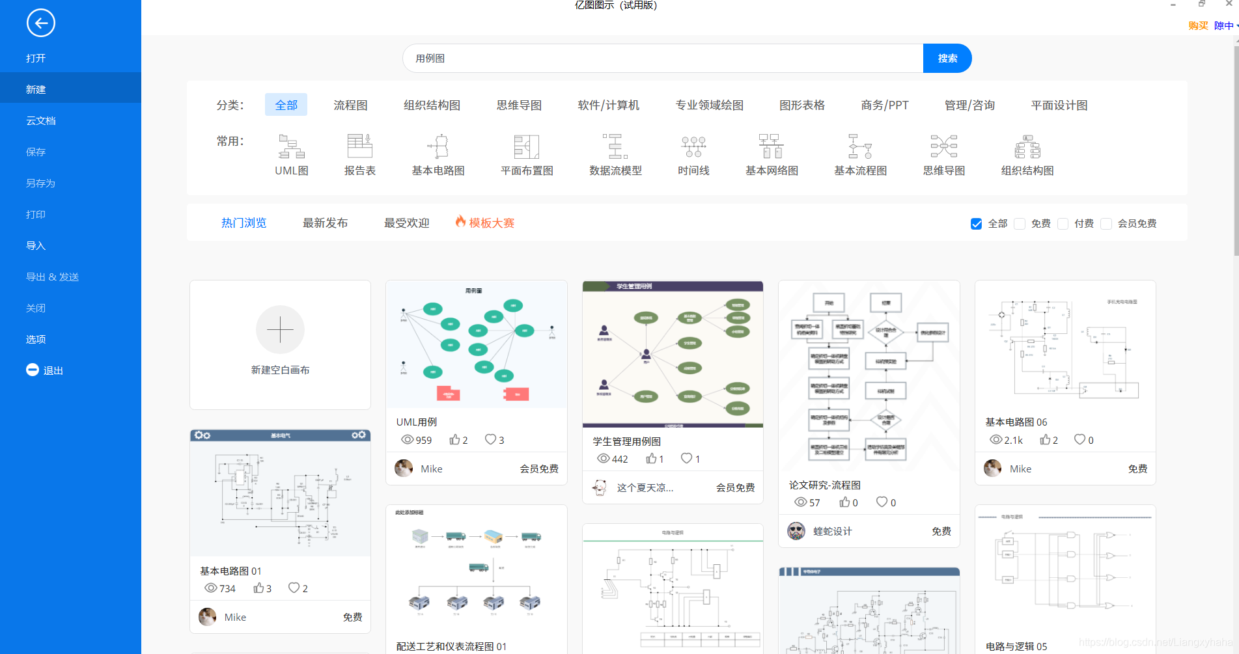The width and height of the screenshot is (1239, 654).
Task: Select the 软件/计算机 category
Action: 609,105
